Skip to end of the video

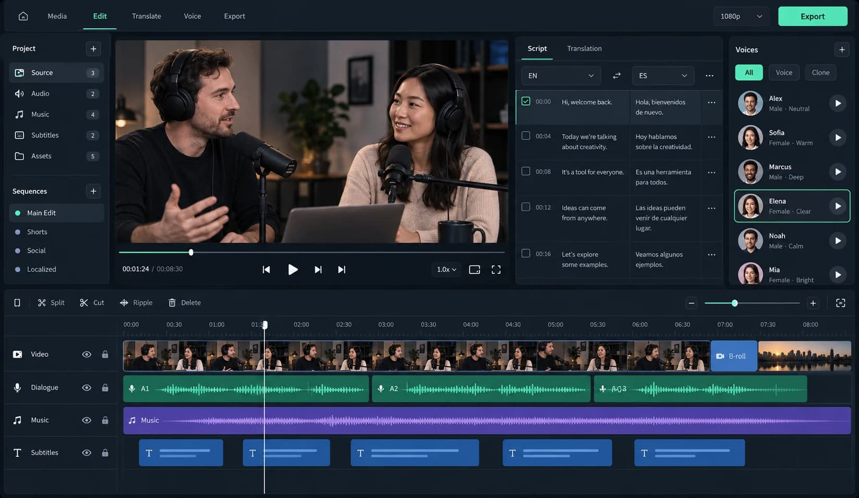(342, 270)
